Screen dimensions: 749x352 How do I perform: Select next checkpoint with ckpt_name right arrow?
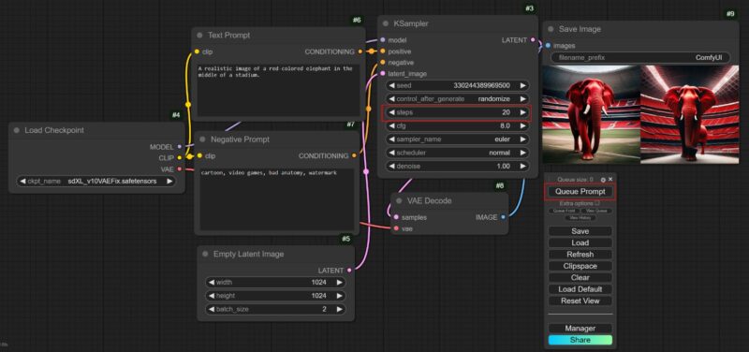169,182
